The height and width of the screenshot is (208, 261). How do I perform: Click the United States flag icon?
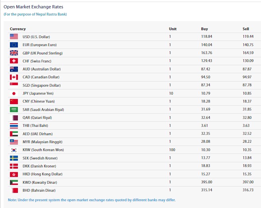[x=14, y=37]
